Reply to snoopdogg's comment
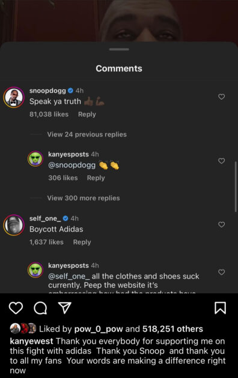 87,114
